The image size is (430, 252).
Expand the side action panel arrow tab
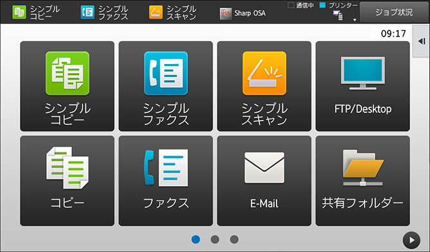coord(421,42)
